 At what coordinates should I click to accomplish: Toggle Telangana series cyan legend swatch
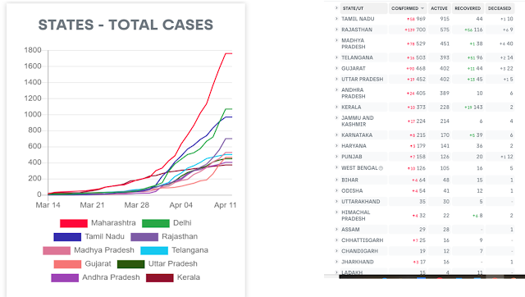[x=154, y=250]
